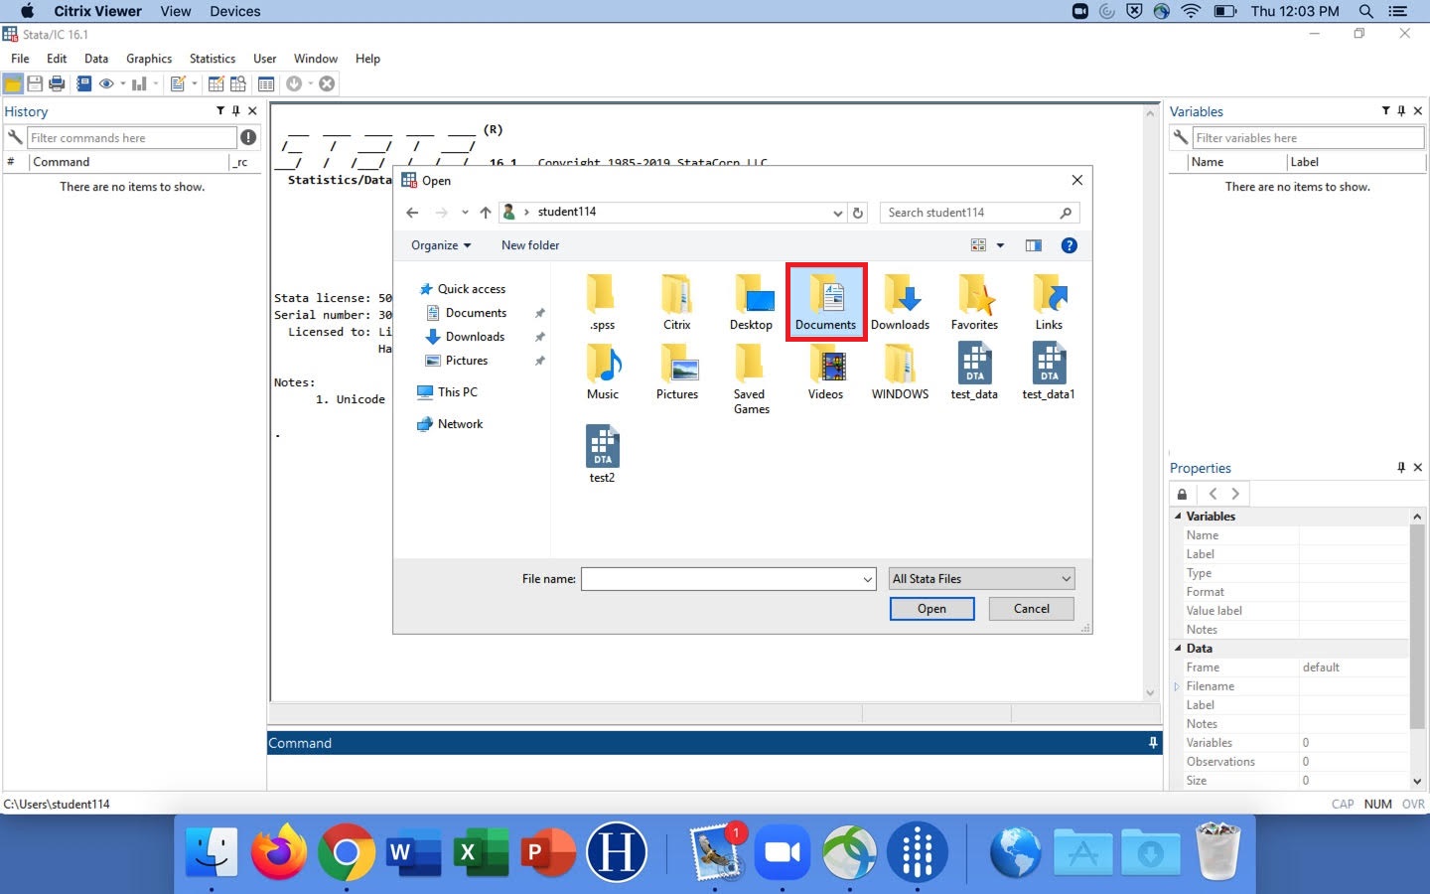Open the Graphics menu
Screen dimensions: 1430x894
coord(148,59)
